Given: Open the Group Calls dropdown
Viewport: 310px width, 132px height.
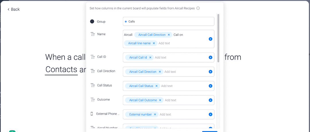Looking at the screenshot, I should [168, 21].
